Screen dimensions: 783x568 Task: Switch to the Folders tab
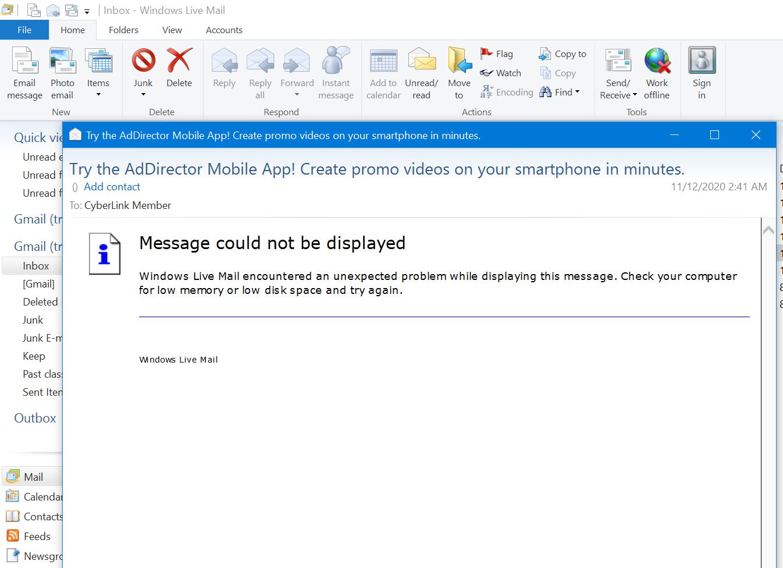pos(123,30)
